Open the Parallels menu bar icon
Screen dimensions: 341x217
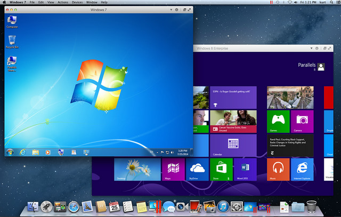point(271,2)
